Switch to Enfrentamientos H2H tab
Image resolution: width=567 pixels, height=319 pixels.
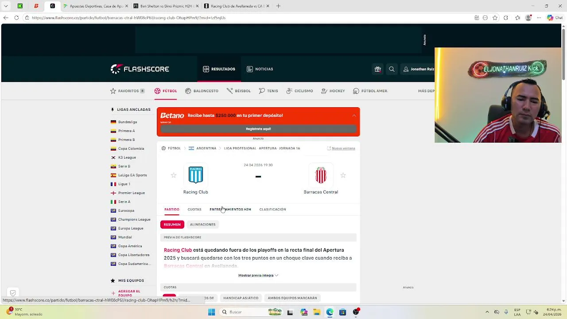coord(230,209)
